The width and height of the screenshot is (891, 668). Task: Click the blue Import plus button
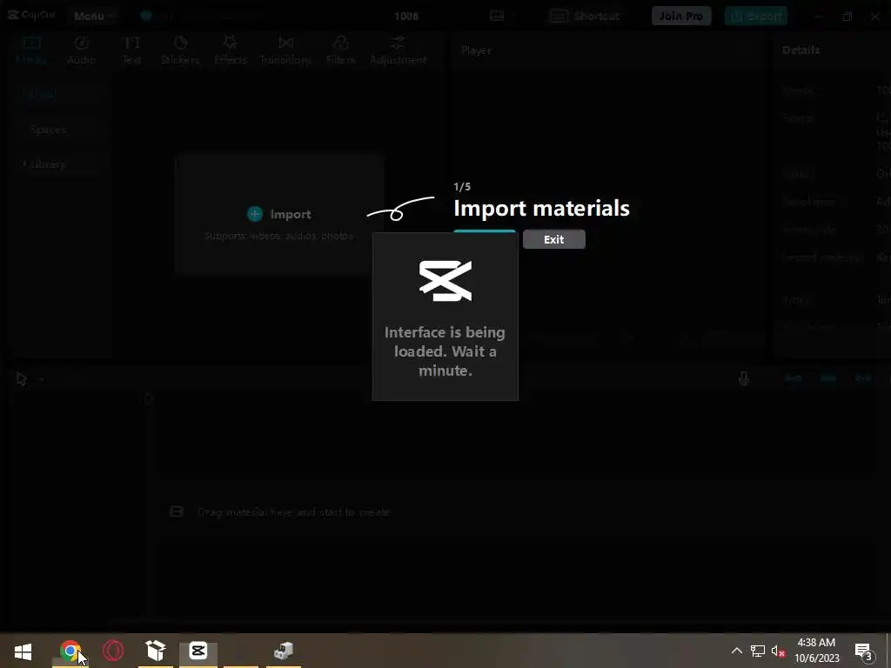(255, 214)
